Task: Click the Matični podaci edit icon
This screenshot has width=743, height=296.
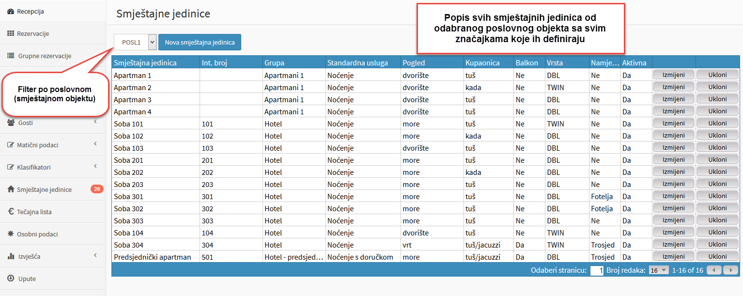Action: 11,145
